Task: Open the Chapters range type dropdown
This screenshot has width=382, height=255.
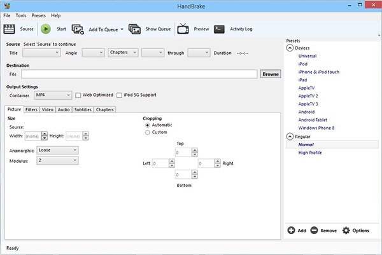Action: click(x=123, y=53)
